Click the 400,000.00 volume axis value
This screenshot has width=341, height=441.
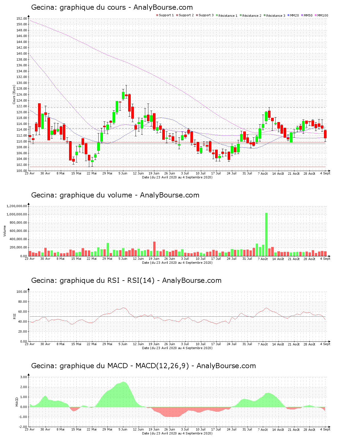(x=18, y=239)
